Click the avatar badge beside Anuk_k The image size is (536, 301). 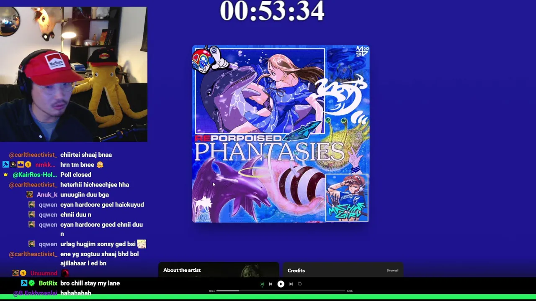tap(29, 195)
